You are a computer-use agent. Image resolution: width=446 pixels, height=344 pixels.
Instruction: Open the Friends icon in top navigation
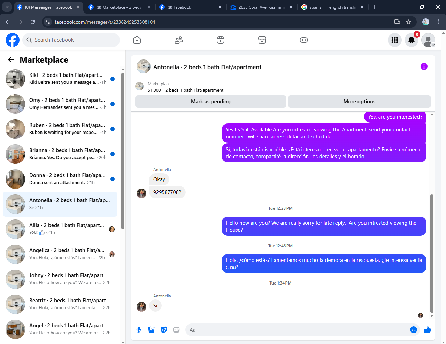(179, 40)
